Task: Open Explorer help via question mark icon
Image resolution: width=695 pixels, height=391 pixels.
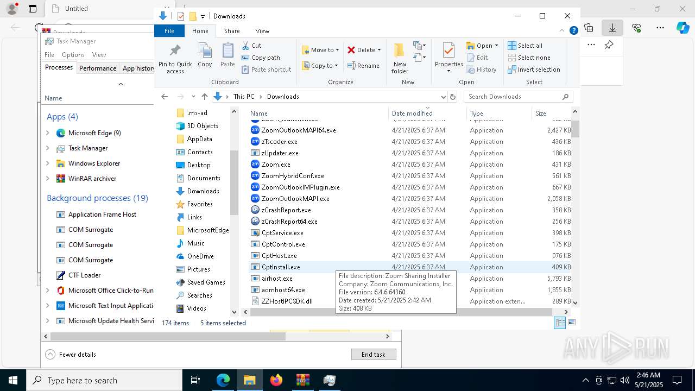Action: coord(573,31)
